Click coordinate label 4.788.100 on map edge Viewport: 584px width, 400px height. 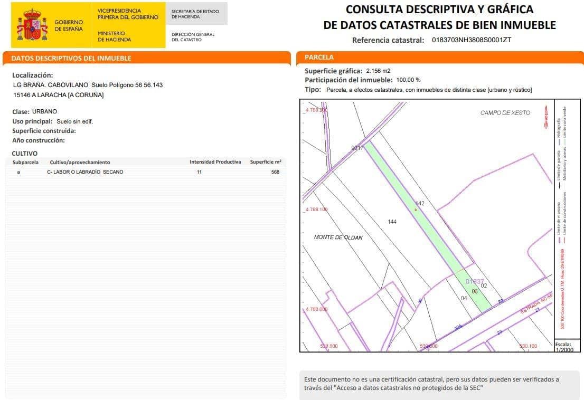click(x=318, y=209)
